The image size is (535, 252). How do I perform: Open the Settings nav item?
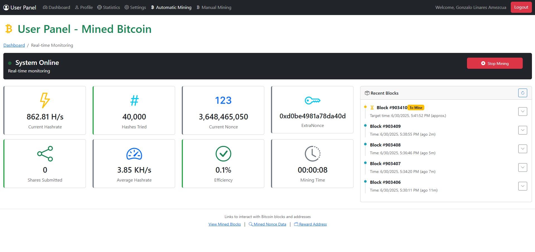(135, 8)
